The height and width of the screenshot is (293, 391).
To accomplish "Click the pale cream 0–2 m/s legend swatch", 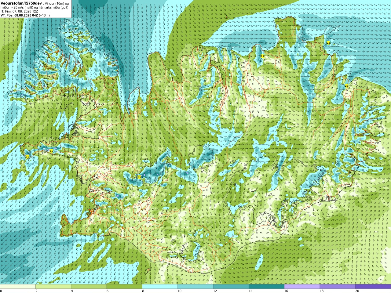I will pyautogui.click(x=18, y=287).
